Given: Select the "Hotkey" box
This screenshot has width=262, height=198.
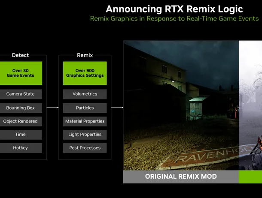Looking at the screenshot, I should pyautogui.click(x=21, y=148).
